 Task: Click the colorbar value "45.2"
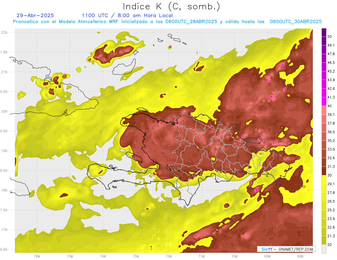click(x=331, y=71)
